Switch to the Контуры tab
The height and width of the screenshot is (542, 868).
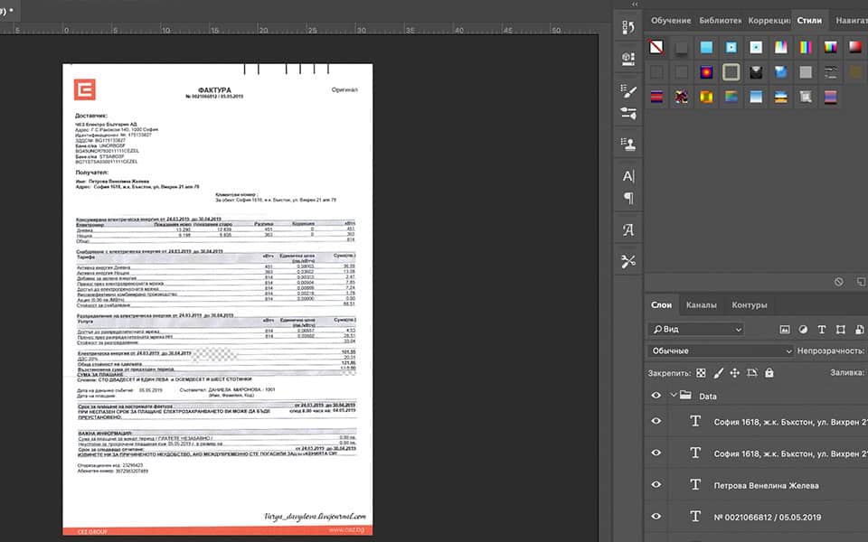coord(749,304)
